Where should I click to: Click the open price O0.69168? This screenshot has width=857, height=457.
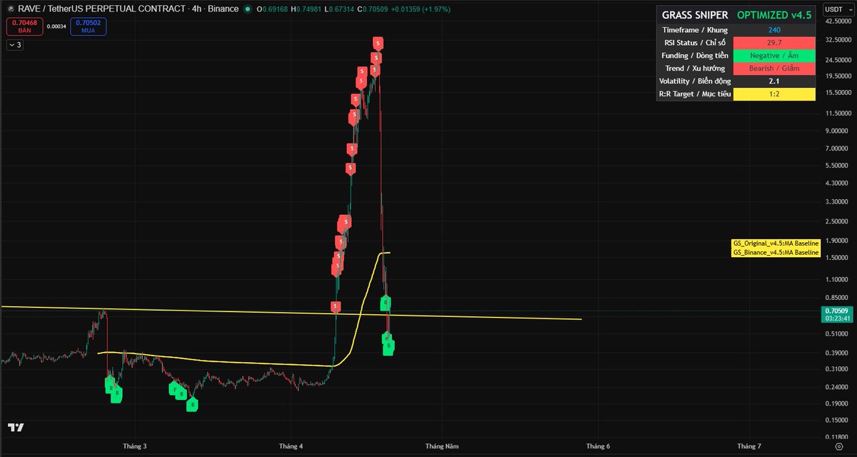click(272, 9)
